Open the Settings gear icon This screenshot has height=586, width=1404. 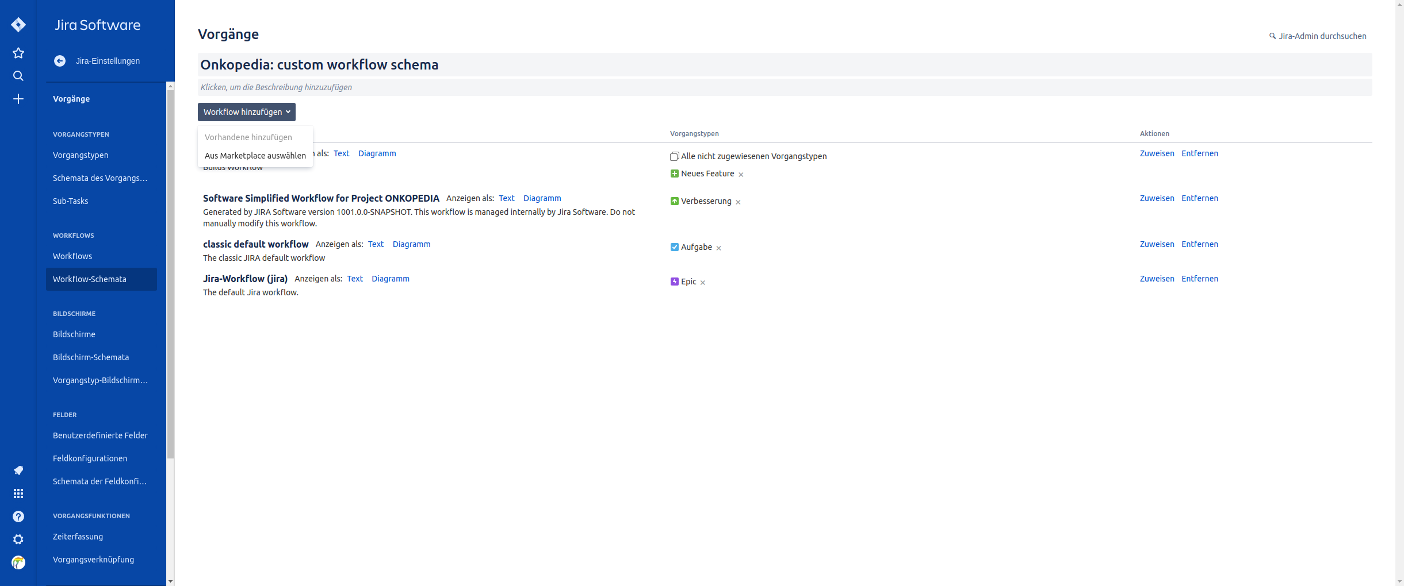pos(18,539)
